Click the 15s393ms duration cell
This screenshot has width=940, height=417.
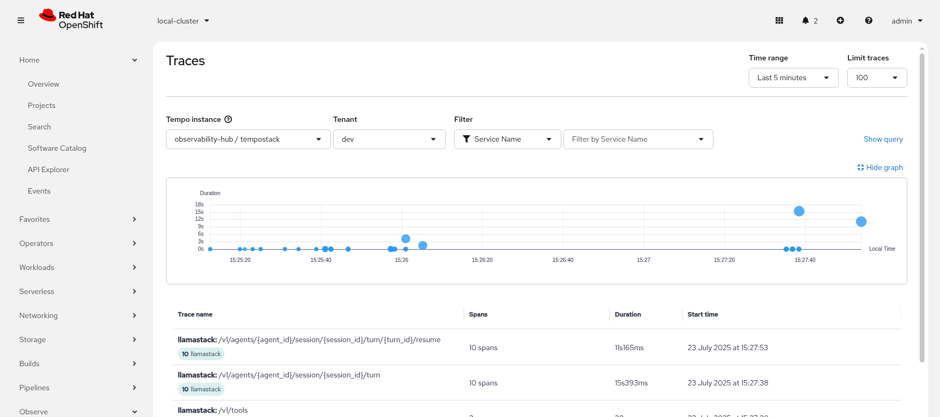click(x=631, y=383)
